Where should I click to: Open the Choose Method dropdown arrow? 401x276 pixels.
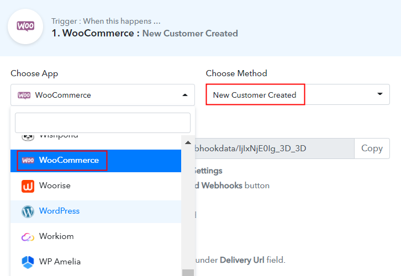tap(380, 94)
